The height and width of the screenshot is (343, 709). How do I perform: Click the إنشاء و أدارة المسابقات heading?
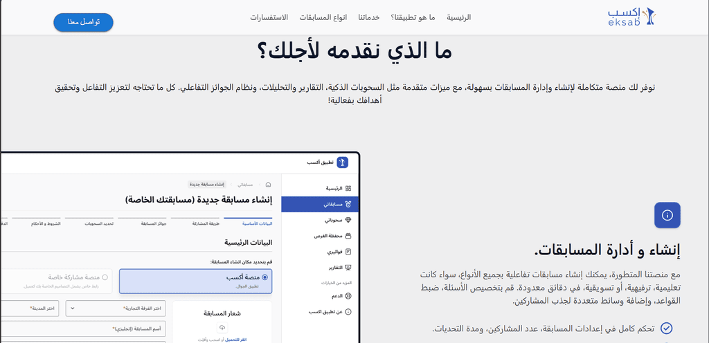click(x=607, y=250)
